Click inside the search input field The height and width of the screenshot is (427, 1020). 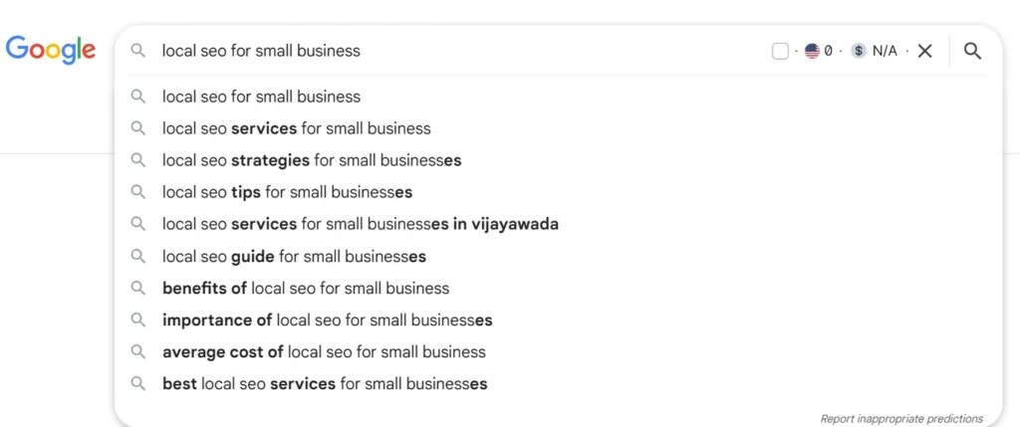(448, 51)
